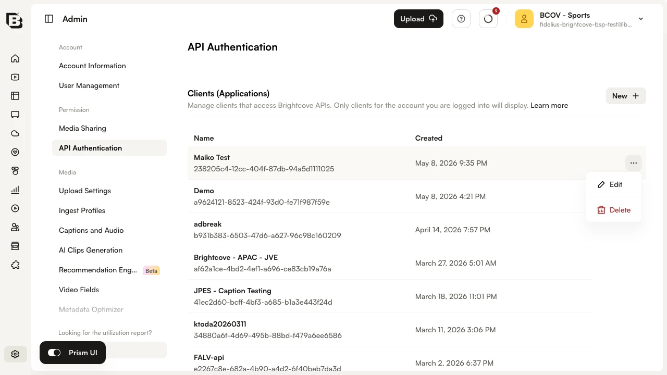The height and width of the screenshot is (375, 667).
Task: Open the storefront icon in the left rail
Action: point(15,246)
